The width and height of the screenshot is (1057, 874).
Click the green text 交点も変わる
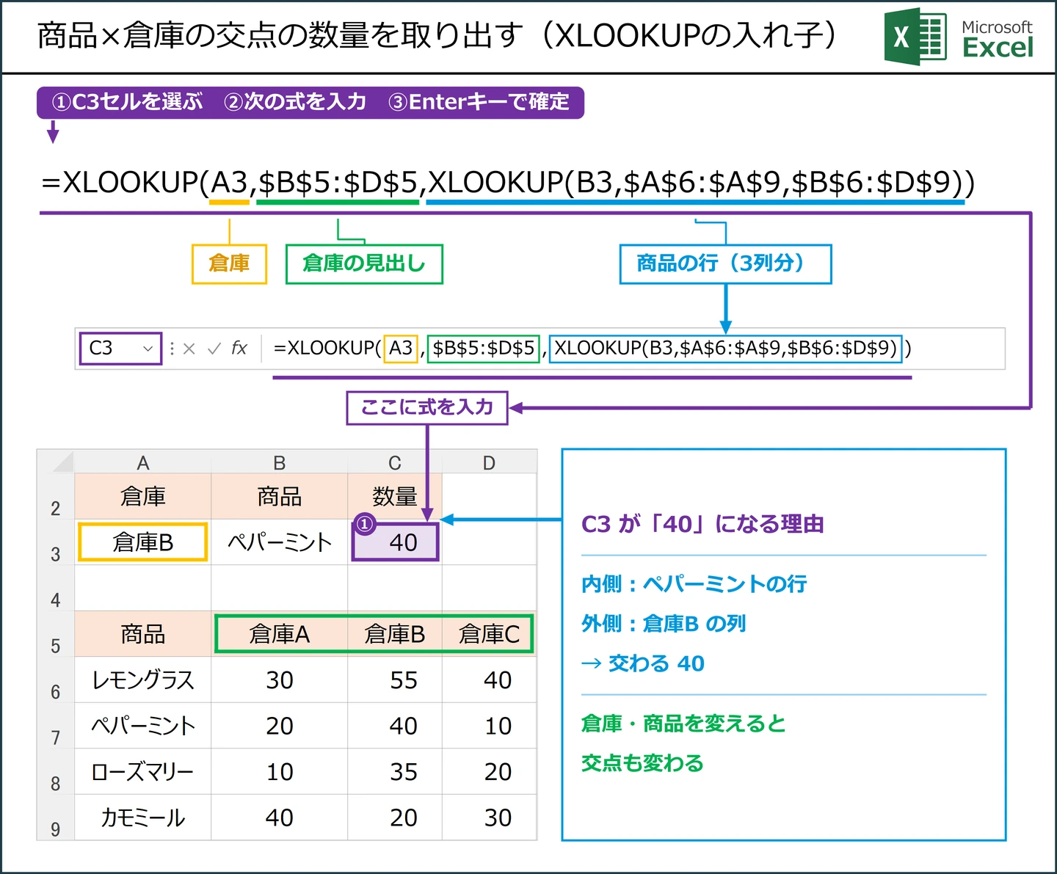(x=642, y=764)
